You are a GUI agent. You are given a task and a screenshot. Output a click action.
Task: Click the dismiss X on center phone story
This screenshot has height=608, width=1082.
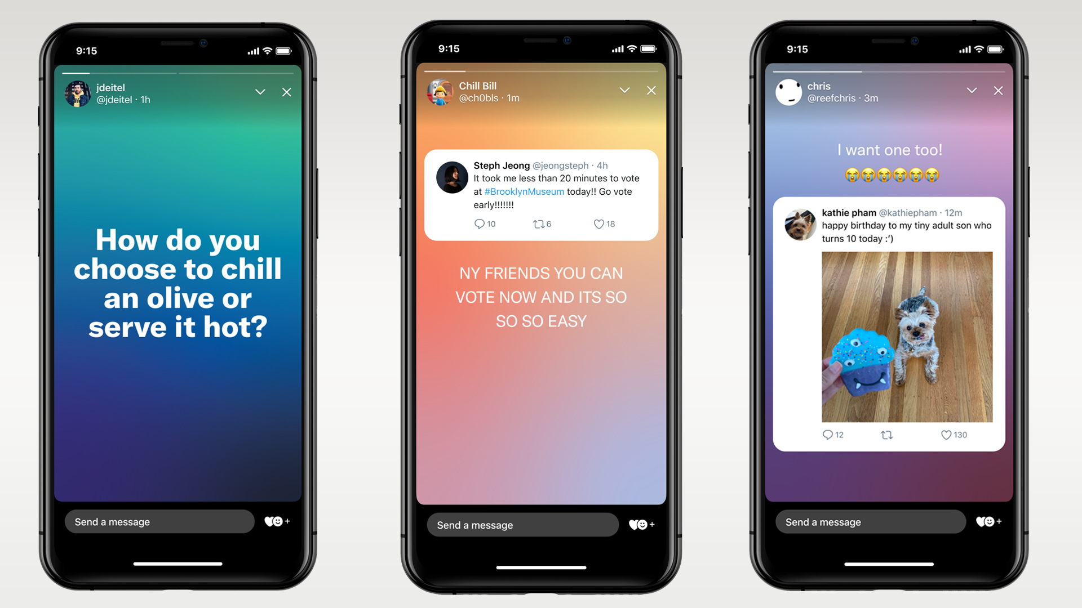point(650,91)
